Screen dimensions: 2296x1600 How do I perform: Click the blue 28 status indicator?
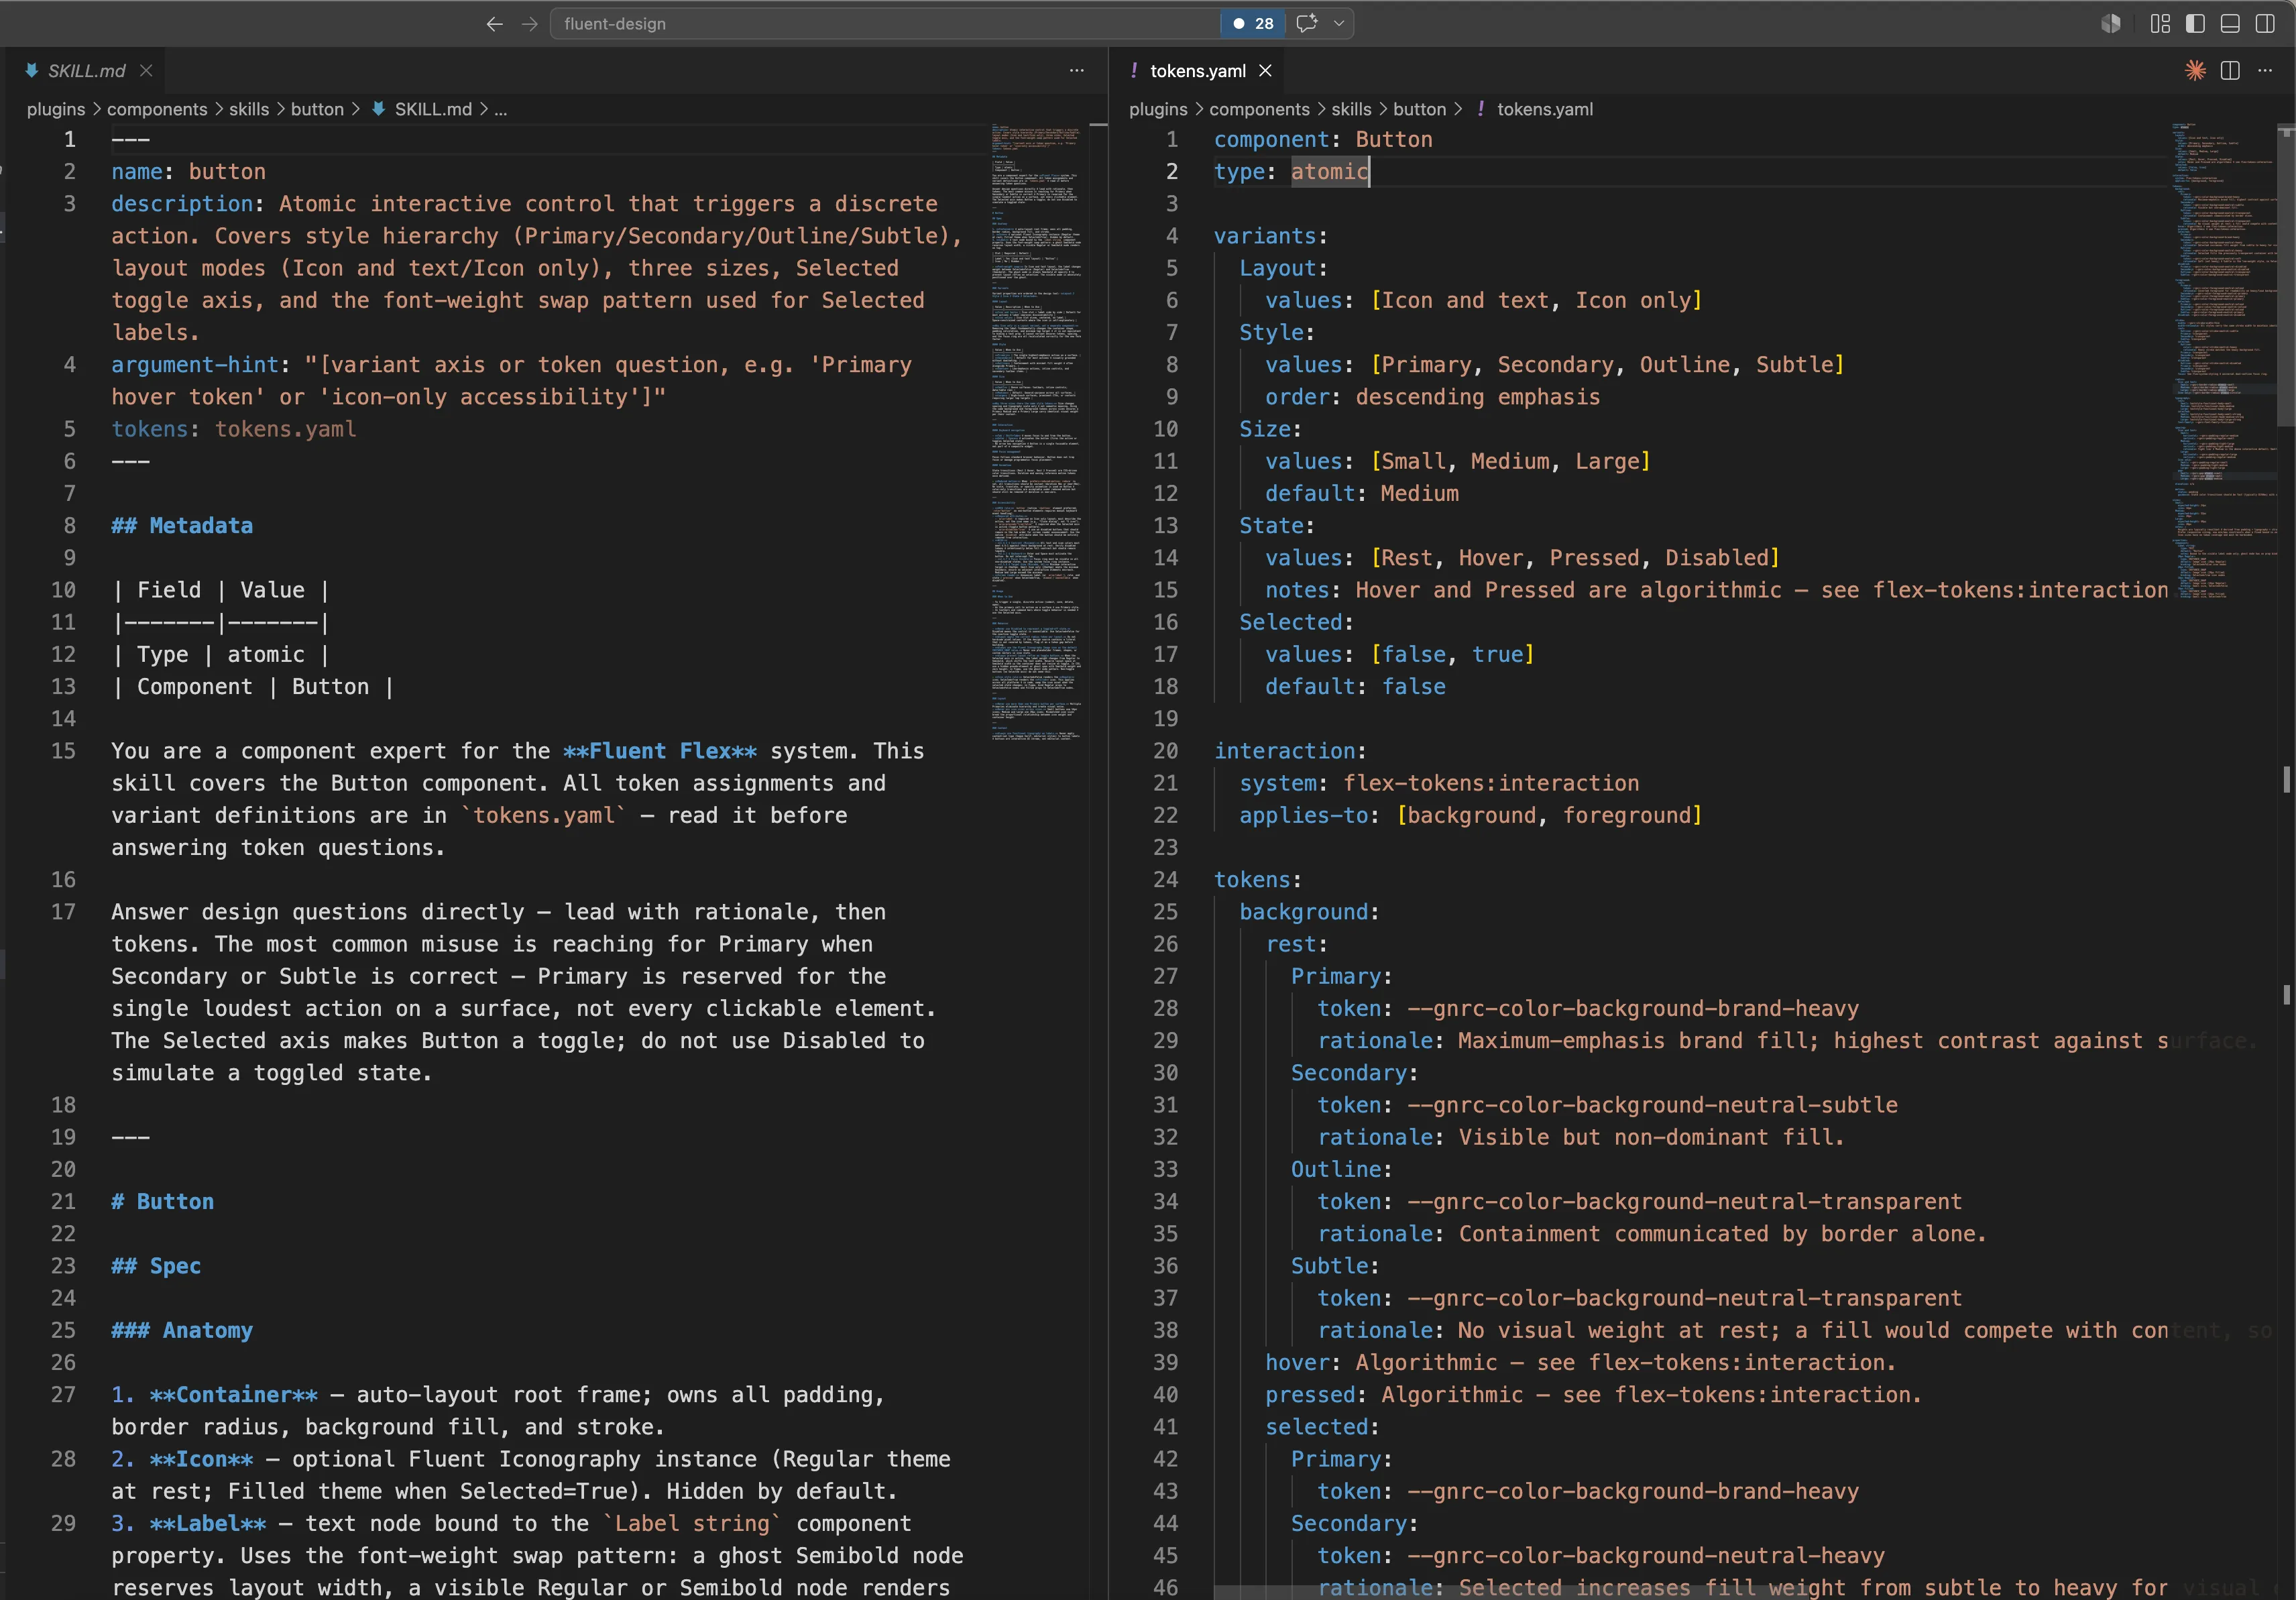click(1253, 23)
